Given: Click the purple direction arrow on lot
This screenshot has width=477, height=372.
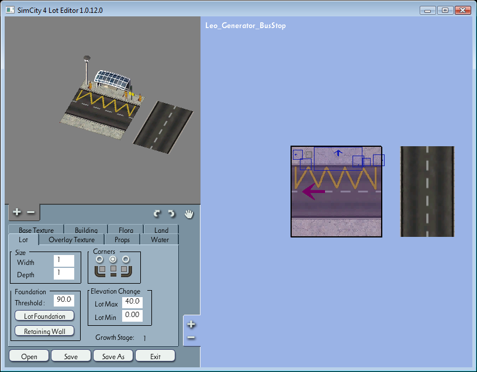Looking at the screenshot, I should (x=314, y=191).
